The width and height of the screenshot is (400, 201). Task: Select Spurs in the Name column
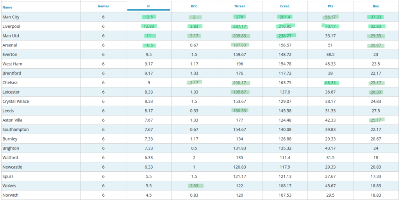(x=8, y=176)
